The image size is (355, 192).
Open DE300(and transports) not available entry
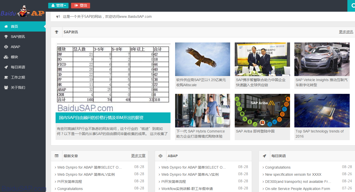pos(298,182)
